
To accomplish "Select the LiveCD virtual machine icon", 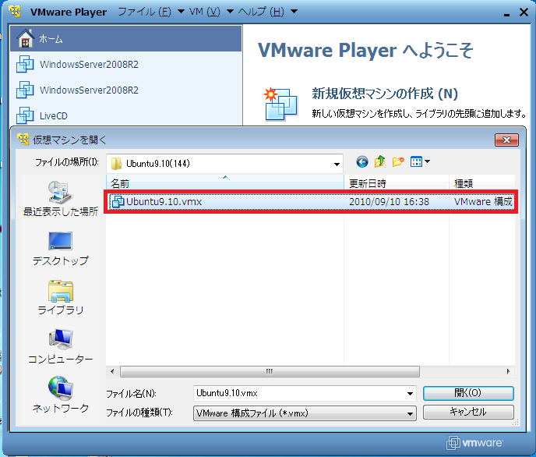I will (25, 115).
